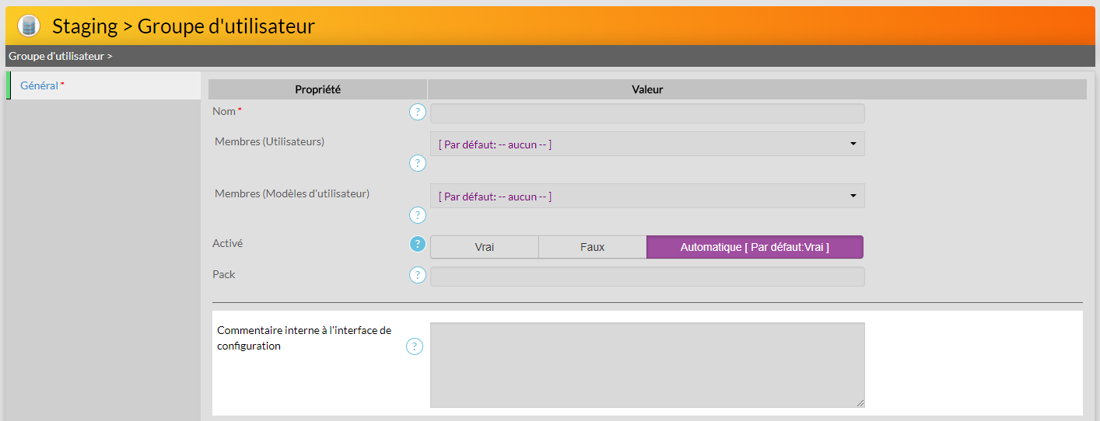This screenshot has width=1100, height=421.
Task: Set Activé to Faux
Action: click(x=592, y=247)
